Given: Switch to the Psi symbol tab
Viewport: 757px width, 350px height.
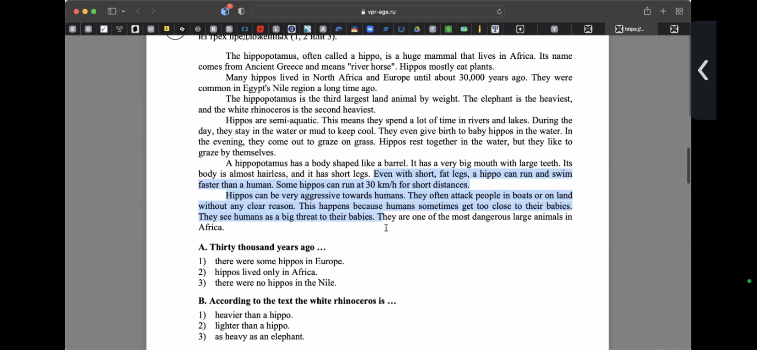Looking at the screenshot, I should pos(495,29).
